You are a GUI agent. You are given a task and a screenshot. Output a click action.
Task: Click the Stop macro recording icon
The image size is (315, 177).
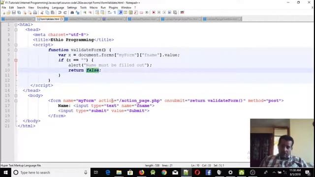[x=158, y=12]
